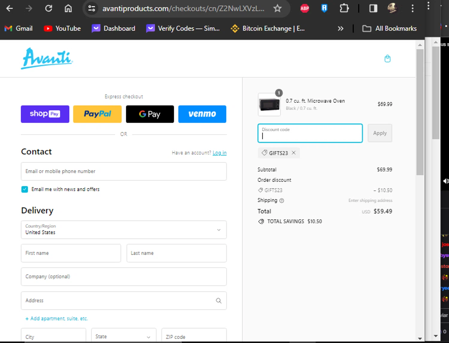Click the Company (optional) field

[124, 276]
